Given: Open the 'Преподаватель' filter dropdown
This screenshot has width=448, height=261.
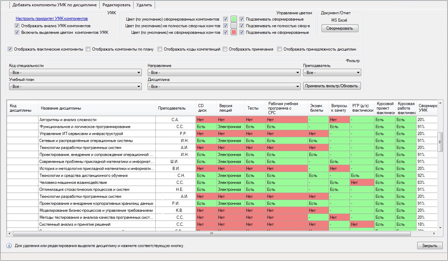Looking at the screenshot, I should click(332, 73).
